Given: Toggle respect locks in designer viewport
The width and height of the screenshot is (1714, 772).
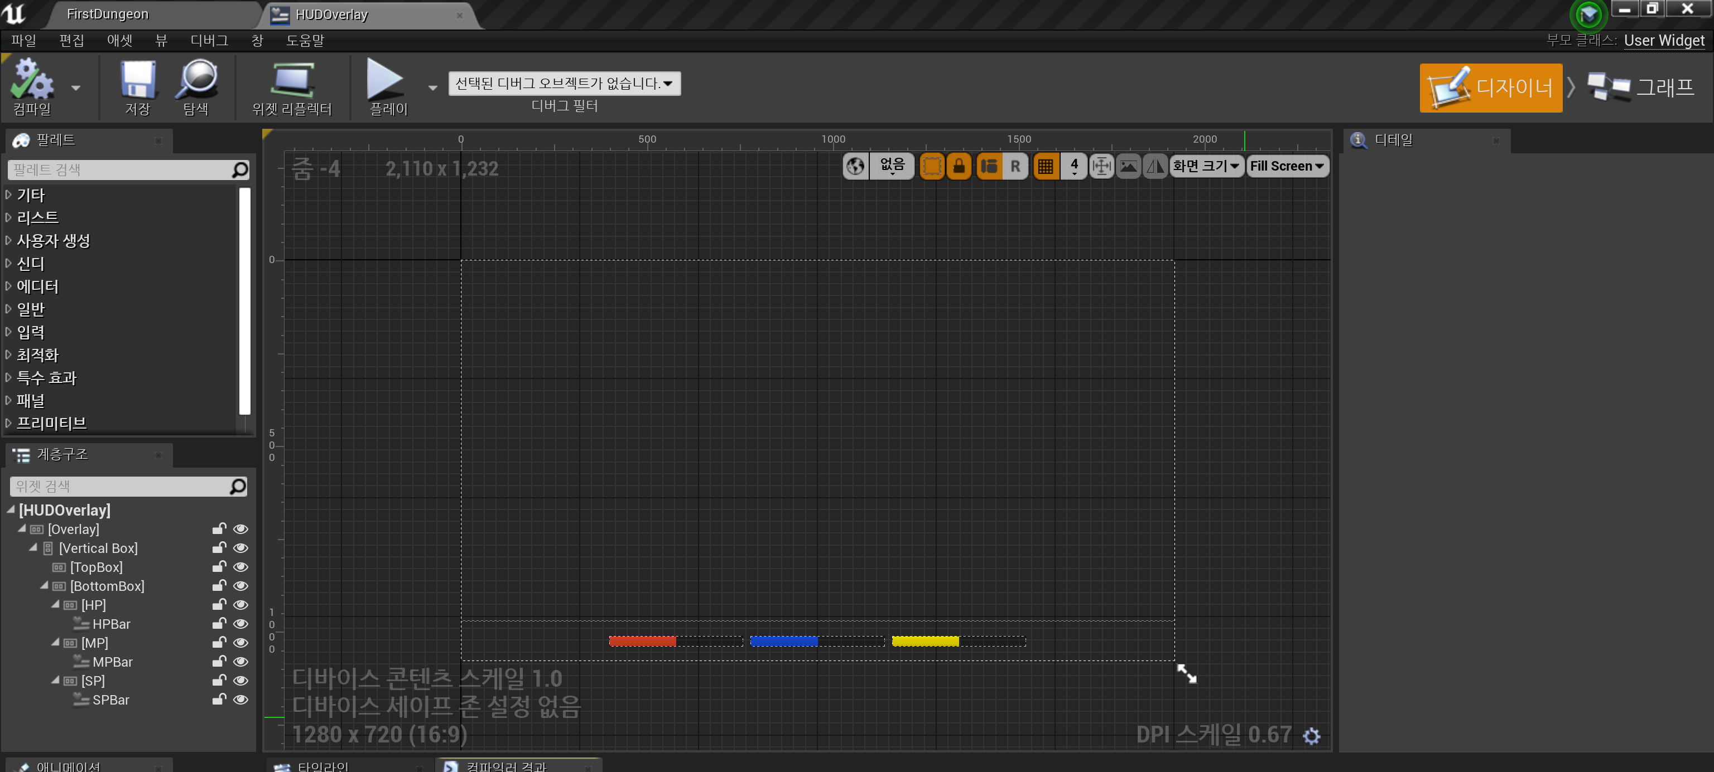Looking at the screenshot, I should 959,166.
